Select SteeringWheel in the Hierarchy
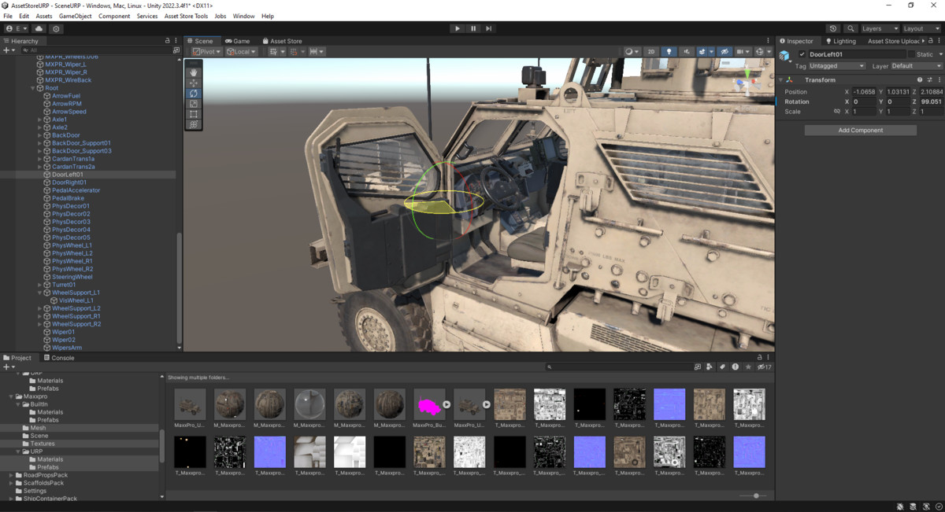Viewport: 945px width, 512px height. coord(72,277)
